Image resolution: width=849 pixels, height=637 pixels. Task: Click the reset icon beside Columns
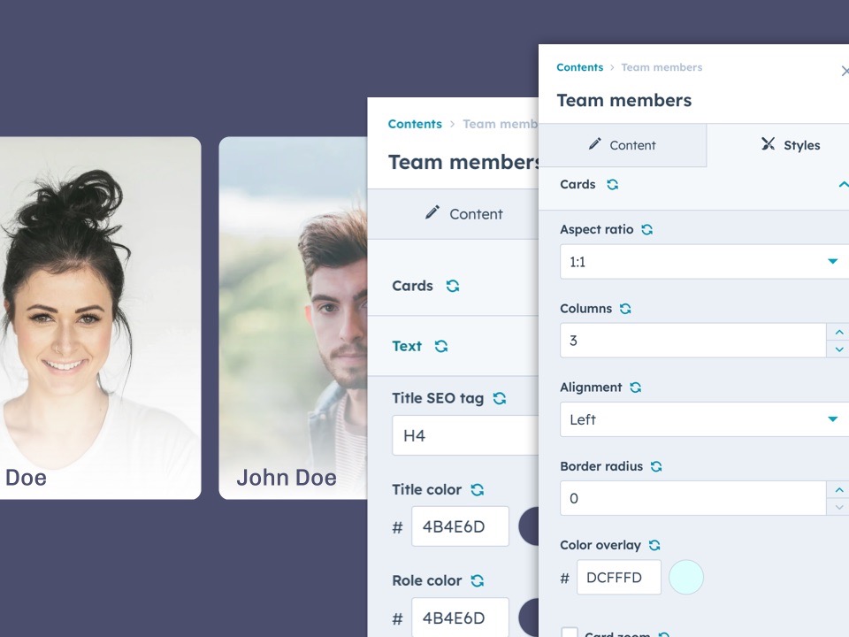(x=625, y=309)
